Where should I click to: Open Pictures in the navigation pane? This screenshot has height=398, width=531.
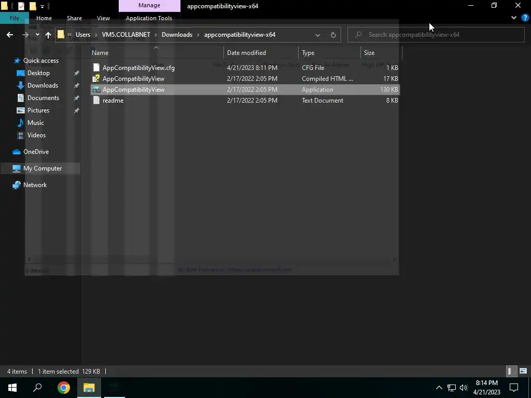coord(38,110)
